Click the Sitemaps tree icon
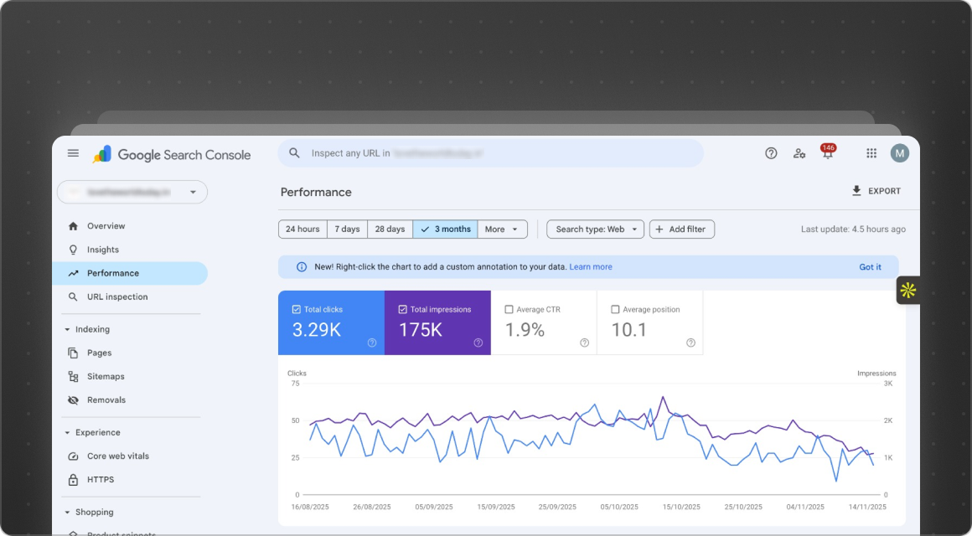This screenshot has width=972, height=536. (x=73, y=376)
